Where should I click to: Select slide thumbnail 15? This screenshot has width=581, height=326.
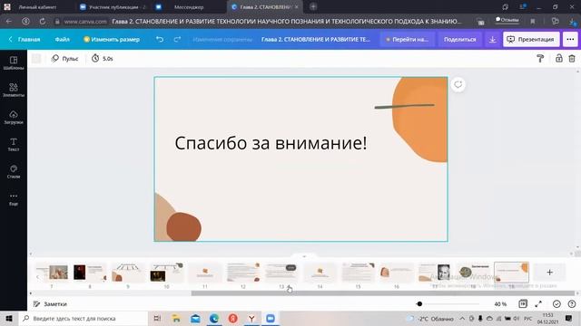click(359, 273)
